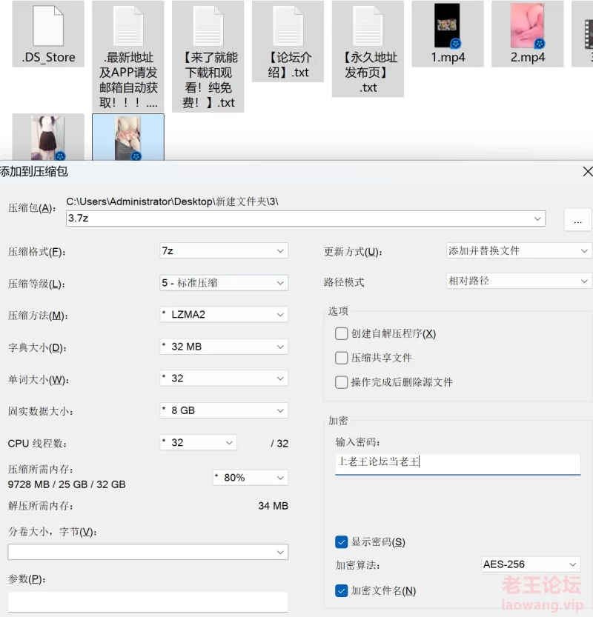Click the '/ 32' thread count text
Image resolution: width=593 pixels, height=617 pixels.
click(x=279, y=444)
